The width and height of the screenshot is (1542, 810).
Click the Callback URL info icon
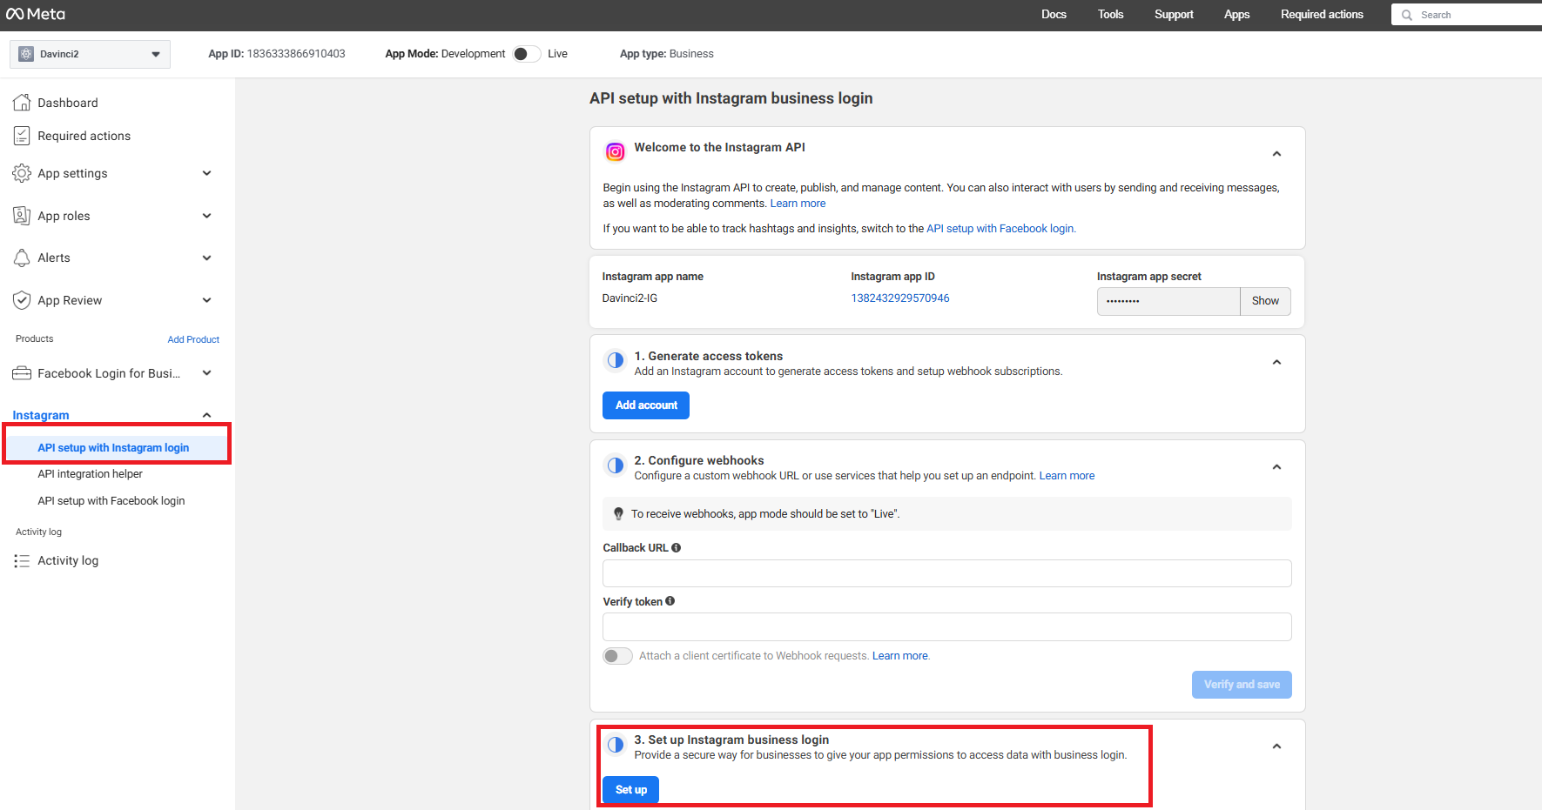tap(677, 547)
